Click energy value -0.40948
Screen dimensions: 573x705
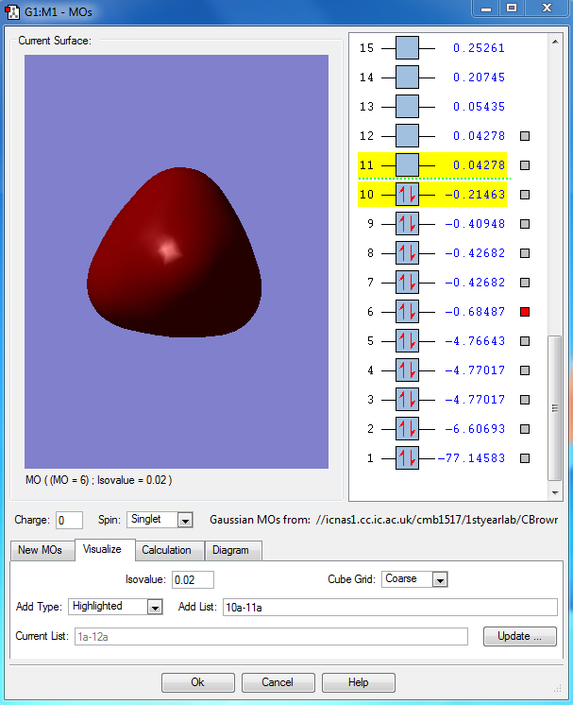[475, 224]
